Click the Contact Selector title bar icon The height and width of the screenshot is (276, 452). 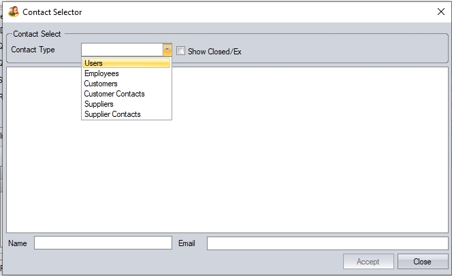coord(13,12)
